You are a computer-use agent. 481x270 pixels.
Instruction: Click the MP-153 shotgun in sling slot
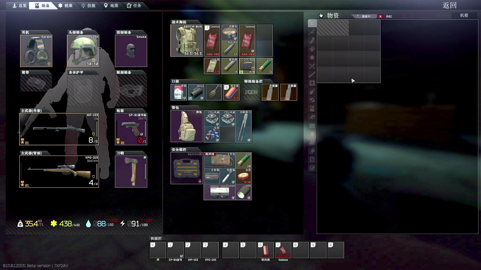[59, 129]
